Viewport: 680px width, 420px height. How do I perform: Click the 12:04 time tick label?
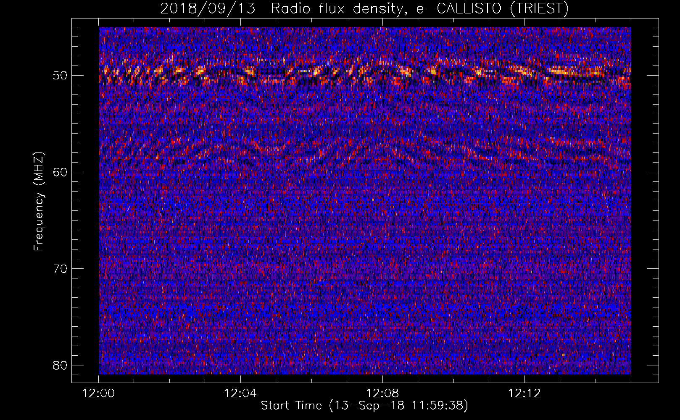coord(240,394)
